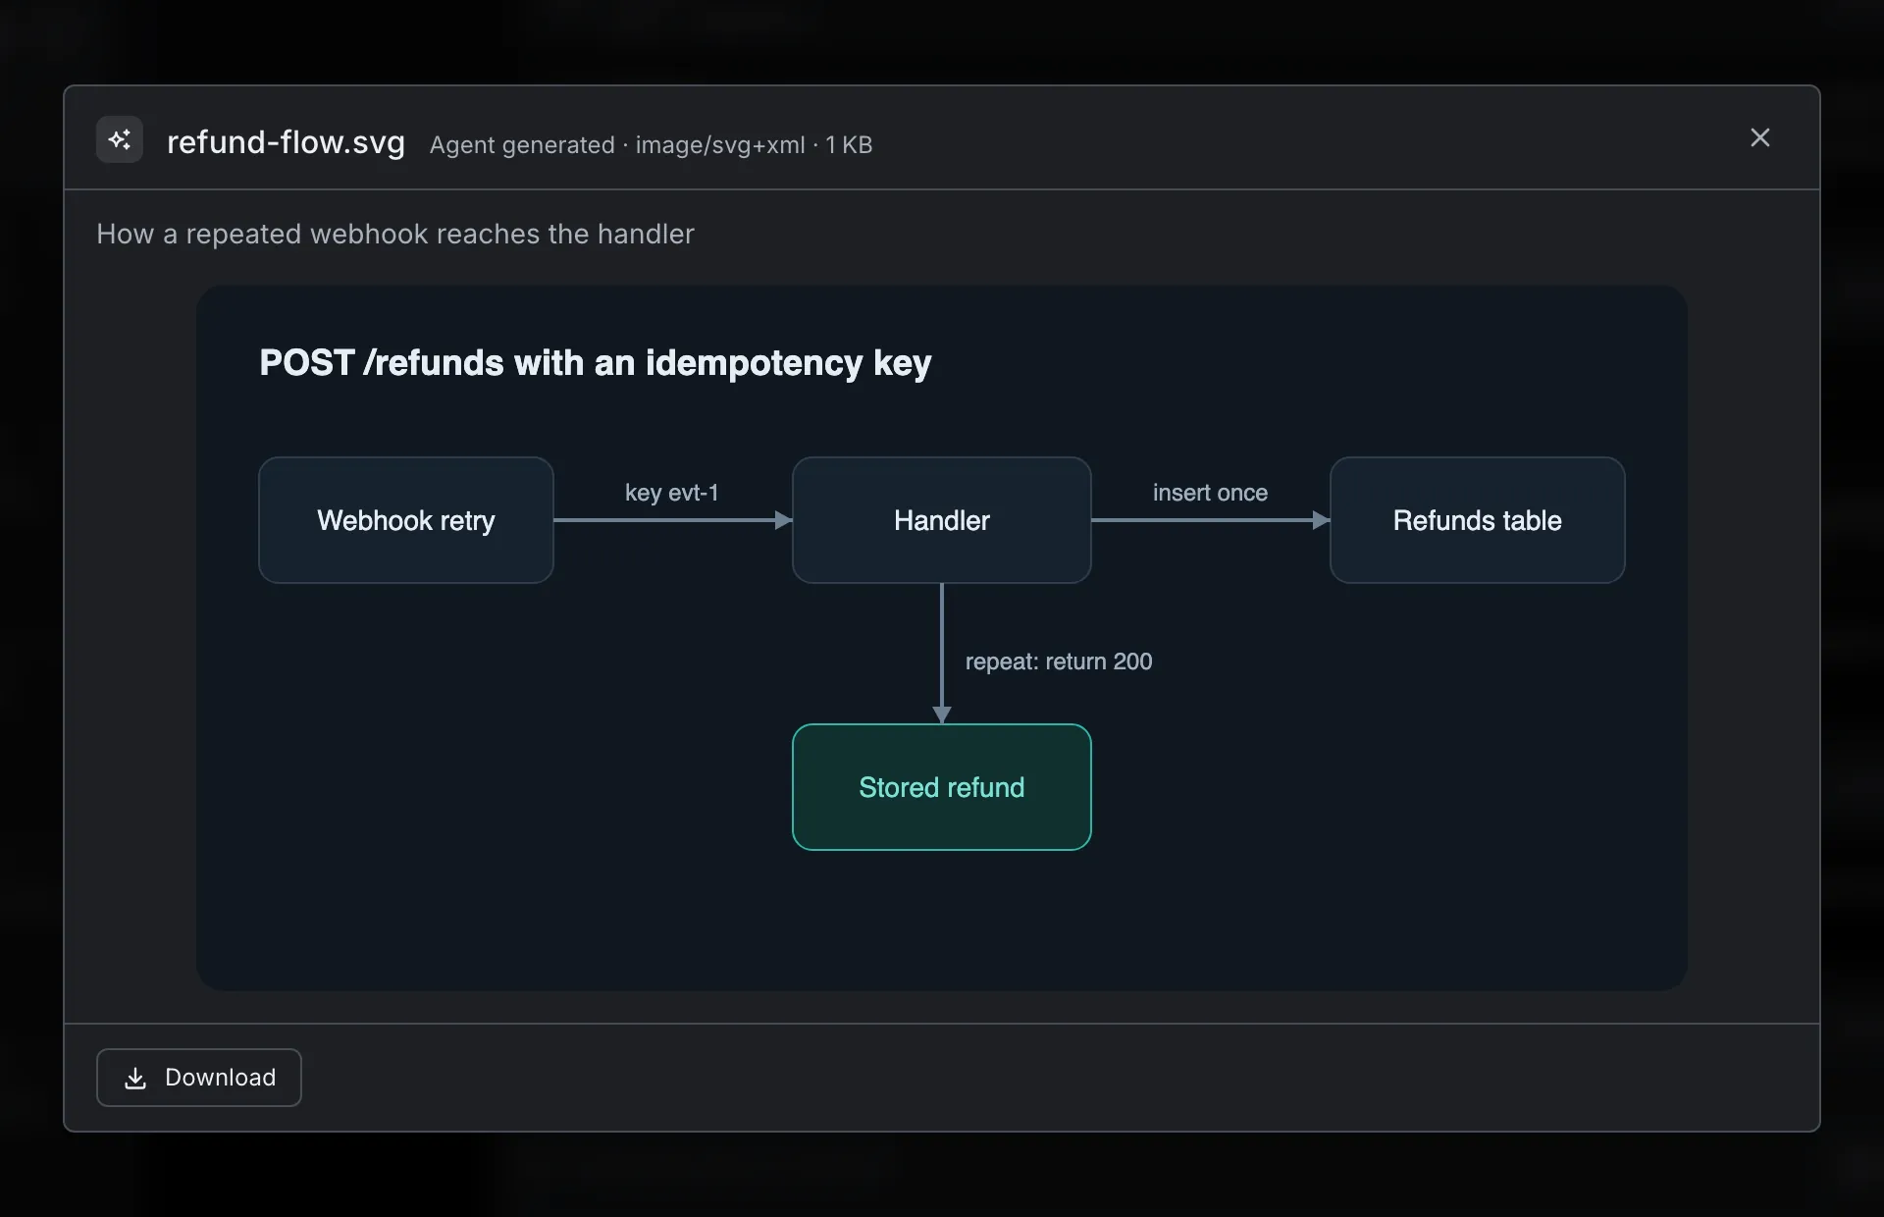This screenshot has width=1884, height=1217.
Task: Download the refund-flow.svg file
Action: 199,1078
